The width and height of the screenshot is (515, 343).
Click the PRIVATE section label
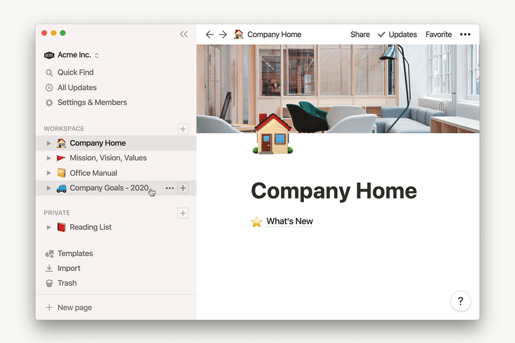pyautogui.click(x=57, y=213)
